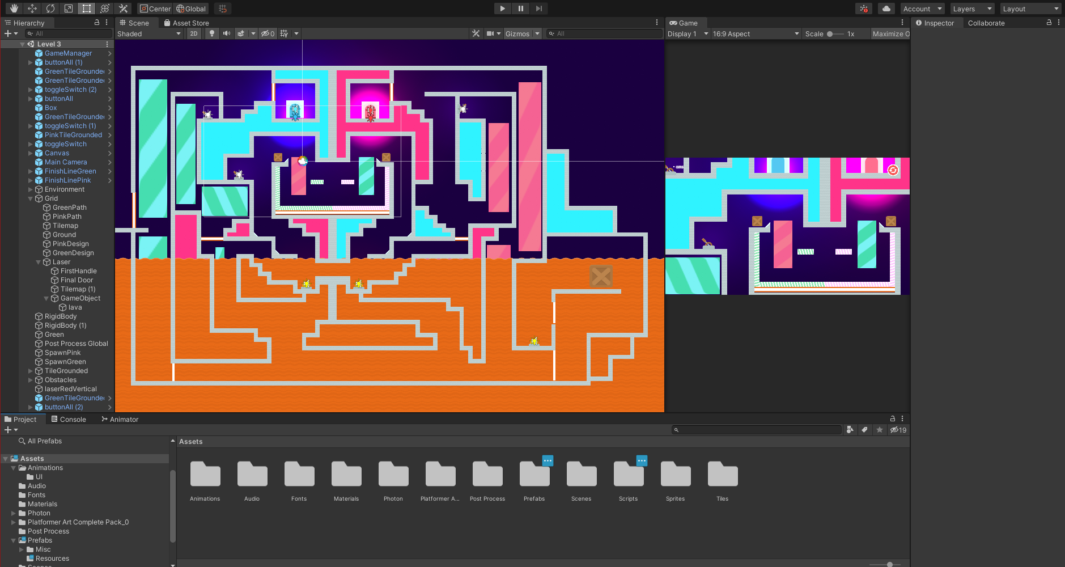Select the Hand tool in the toolbar
Viewport: 1065px width, 567px height.
coord(14,9)
